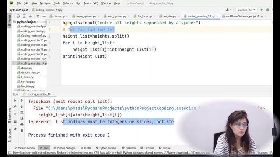
Task: Open the Edit menu
Action: point(26,3)
